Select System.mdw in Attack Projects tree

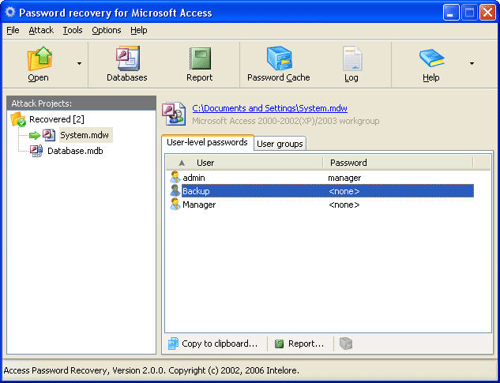pos(85,135)
